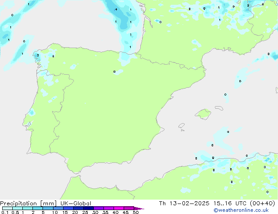Open the weatheronline.co.uk copyright link
This screenshot has height=214, width=278.
[241, 210]
